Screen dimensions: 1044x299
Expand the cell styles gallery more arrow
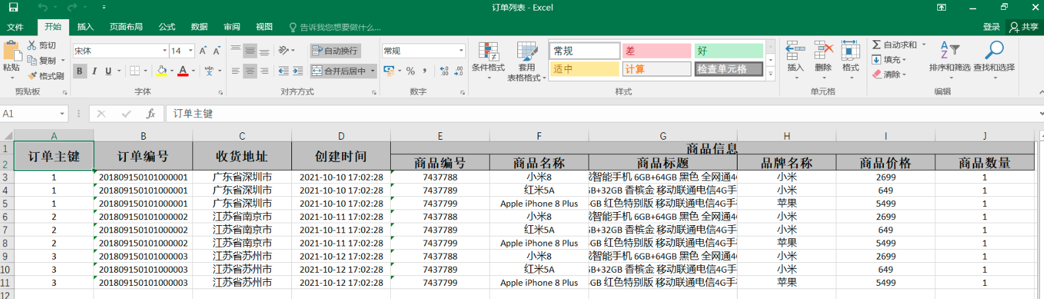(x=770, y=74)
